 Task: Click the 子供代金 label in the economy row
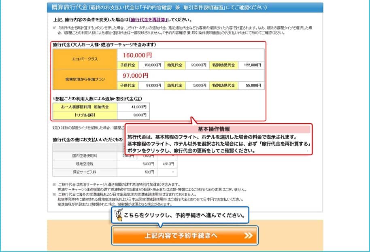click(x=128, y=65)
